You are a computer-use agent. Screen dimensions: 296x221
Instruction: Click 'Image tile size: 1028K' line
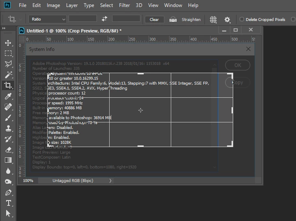[x=52, y=143]
